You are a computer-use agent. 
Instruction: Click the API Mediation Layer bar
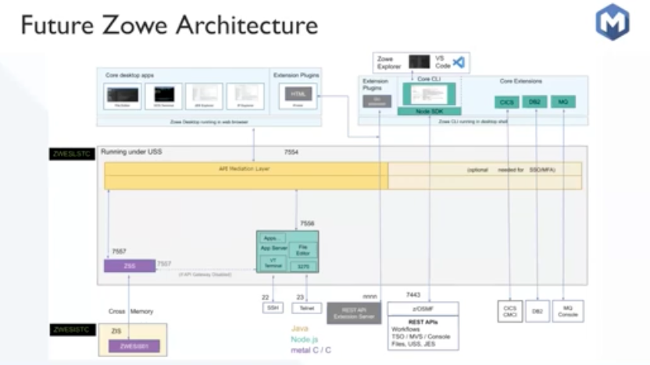coord(246,170)
